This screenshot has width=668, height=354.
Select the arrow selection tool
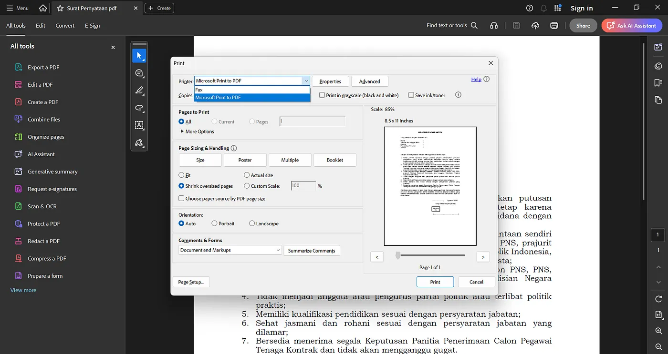pyautogui.click(x=139, y=56)
